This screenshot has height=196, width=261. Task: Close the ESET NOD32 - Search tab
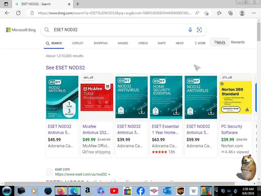tap(69, 4)
